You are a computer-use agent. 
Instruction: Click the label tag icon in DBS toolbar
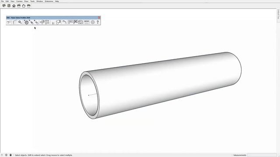[x=70, y=22]
